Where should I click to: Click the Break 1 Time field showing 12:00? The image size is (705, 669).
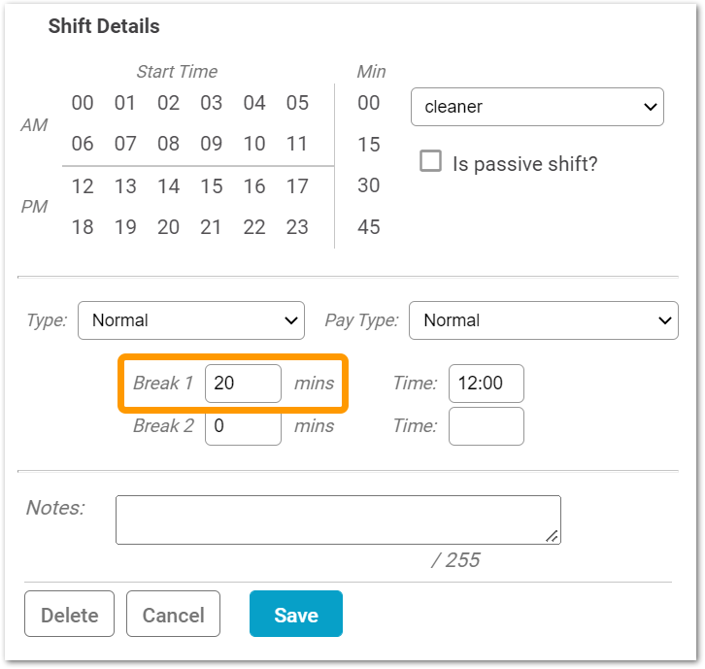pyautogui.click(x=486, y=384)
